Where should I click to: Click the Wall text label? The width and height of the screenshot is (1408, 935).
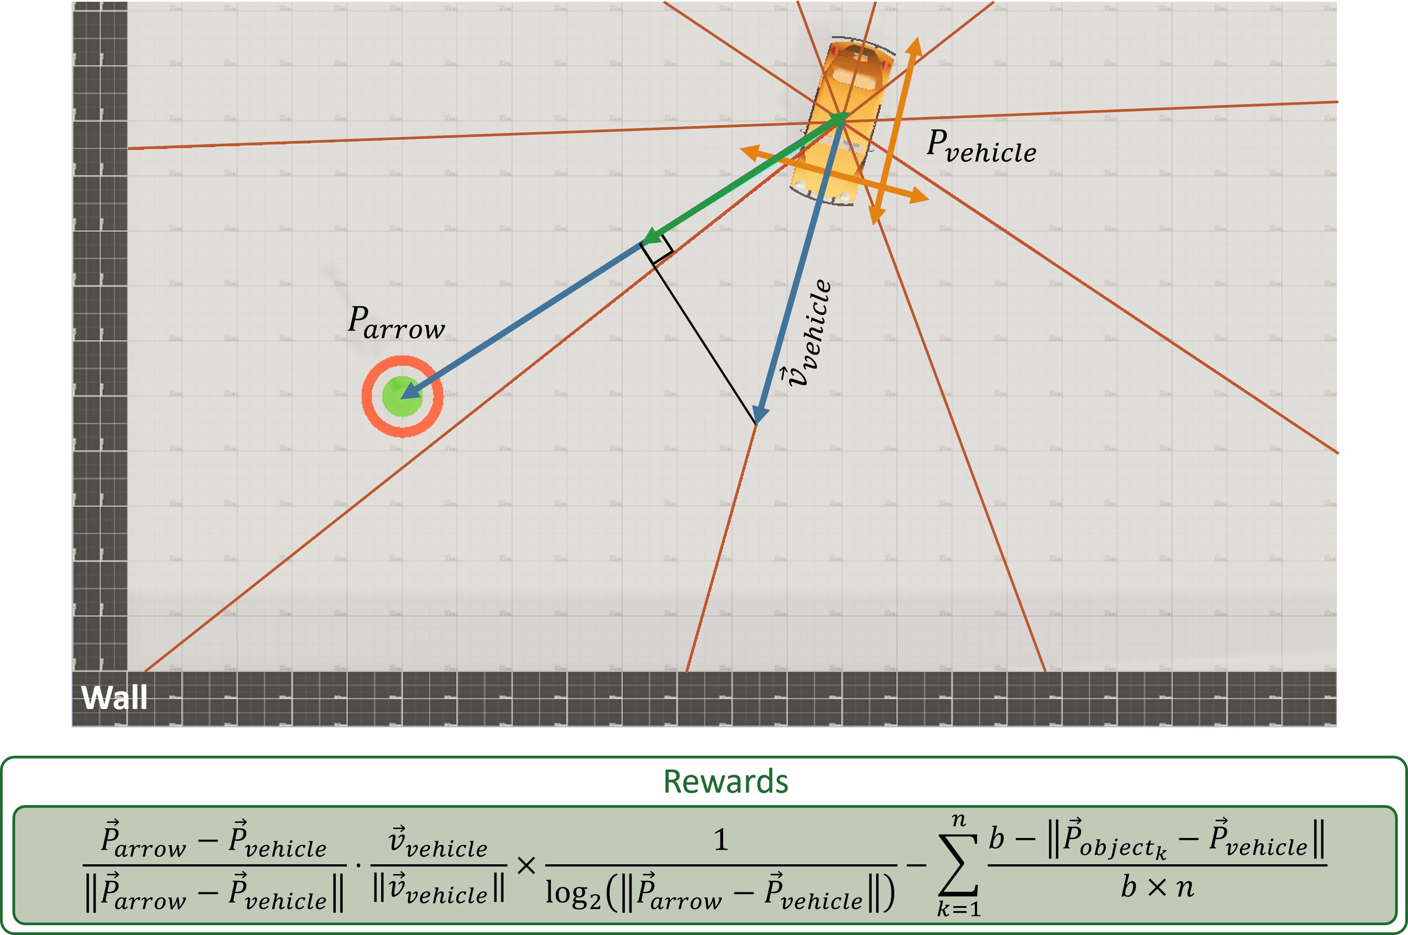[x=114, y=697]
